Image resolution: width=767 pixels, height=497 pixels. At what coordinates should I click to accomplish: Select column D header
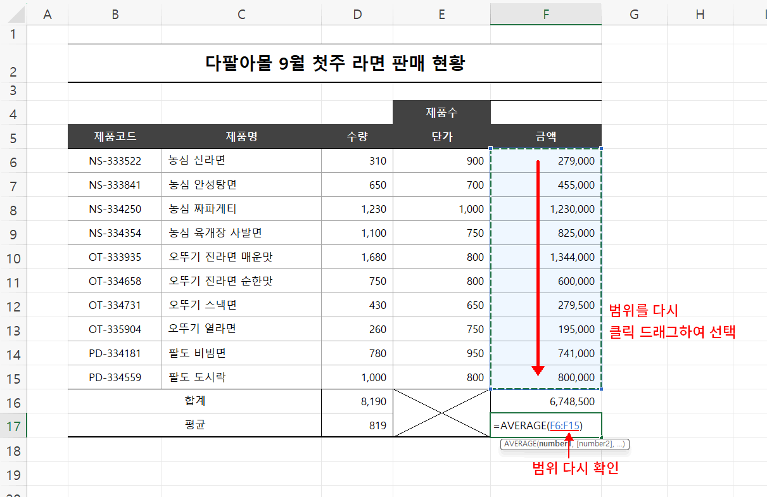(x=357, y=14)
